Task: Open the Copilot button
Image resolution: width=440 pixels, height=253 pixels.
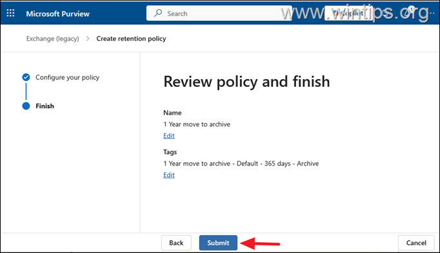Action: (349, 13)
